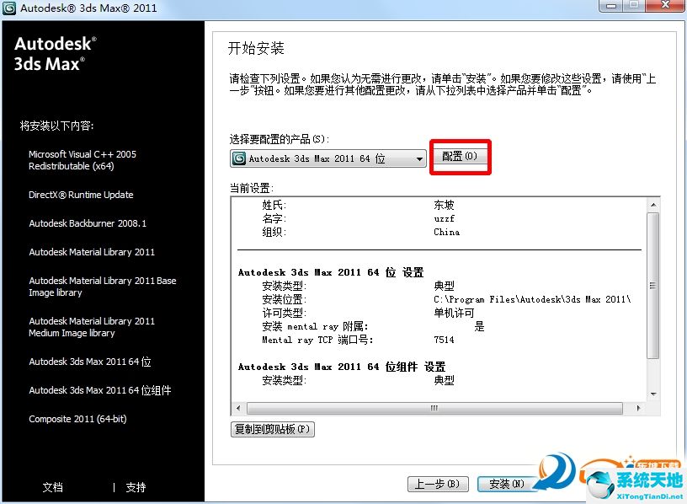Click 'Composite 2011 (64-bit)' sidebar entry
687x504 pixels.
pyautogui.click(x=77, y=419)
